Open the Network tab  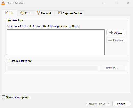click(x=44, y=13)
